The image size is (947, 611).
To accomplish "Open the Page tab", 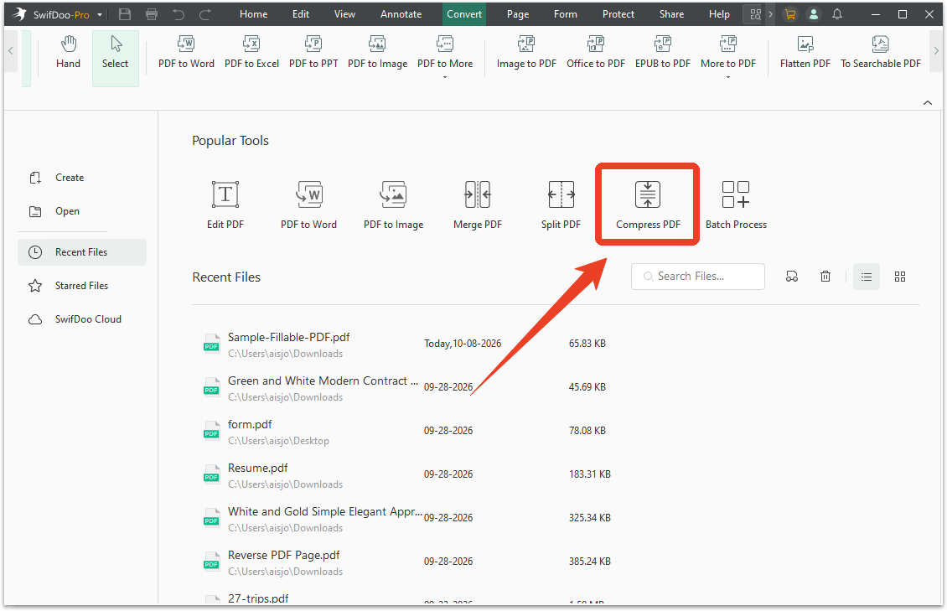I will tap(518, 14).
